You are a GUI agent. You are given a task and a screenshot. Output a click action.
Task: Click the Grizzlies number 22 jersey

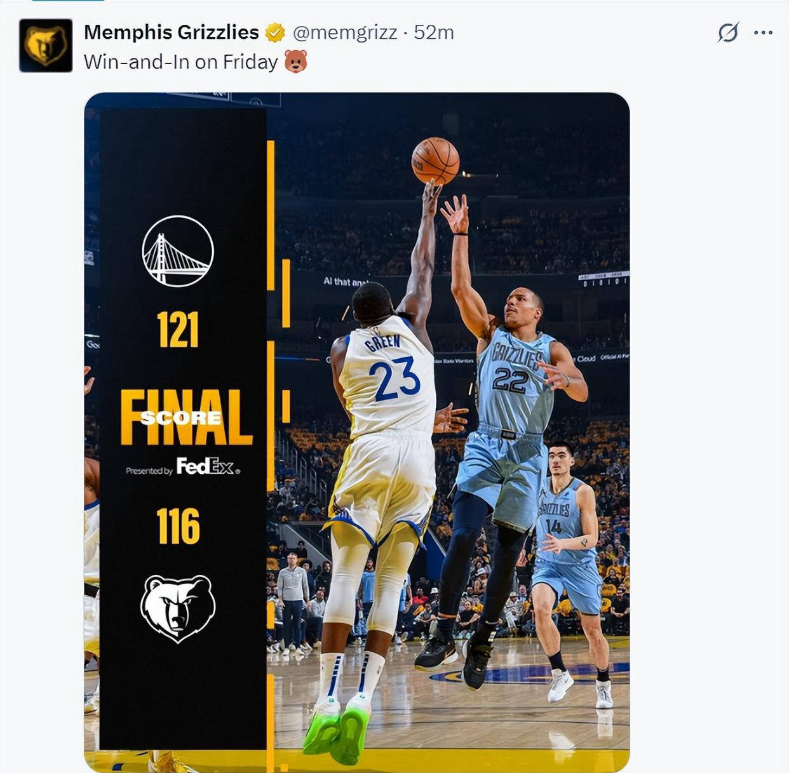pos(515,380)
